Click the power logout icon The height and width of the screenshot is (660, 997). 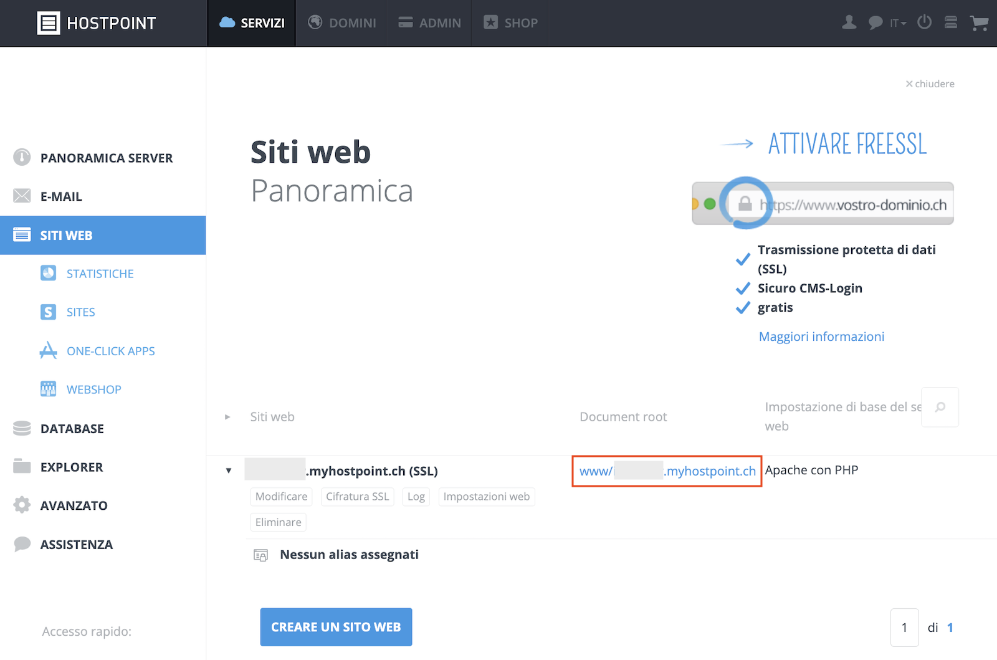pyautogui.click(x=925, y=22)
